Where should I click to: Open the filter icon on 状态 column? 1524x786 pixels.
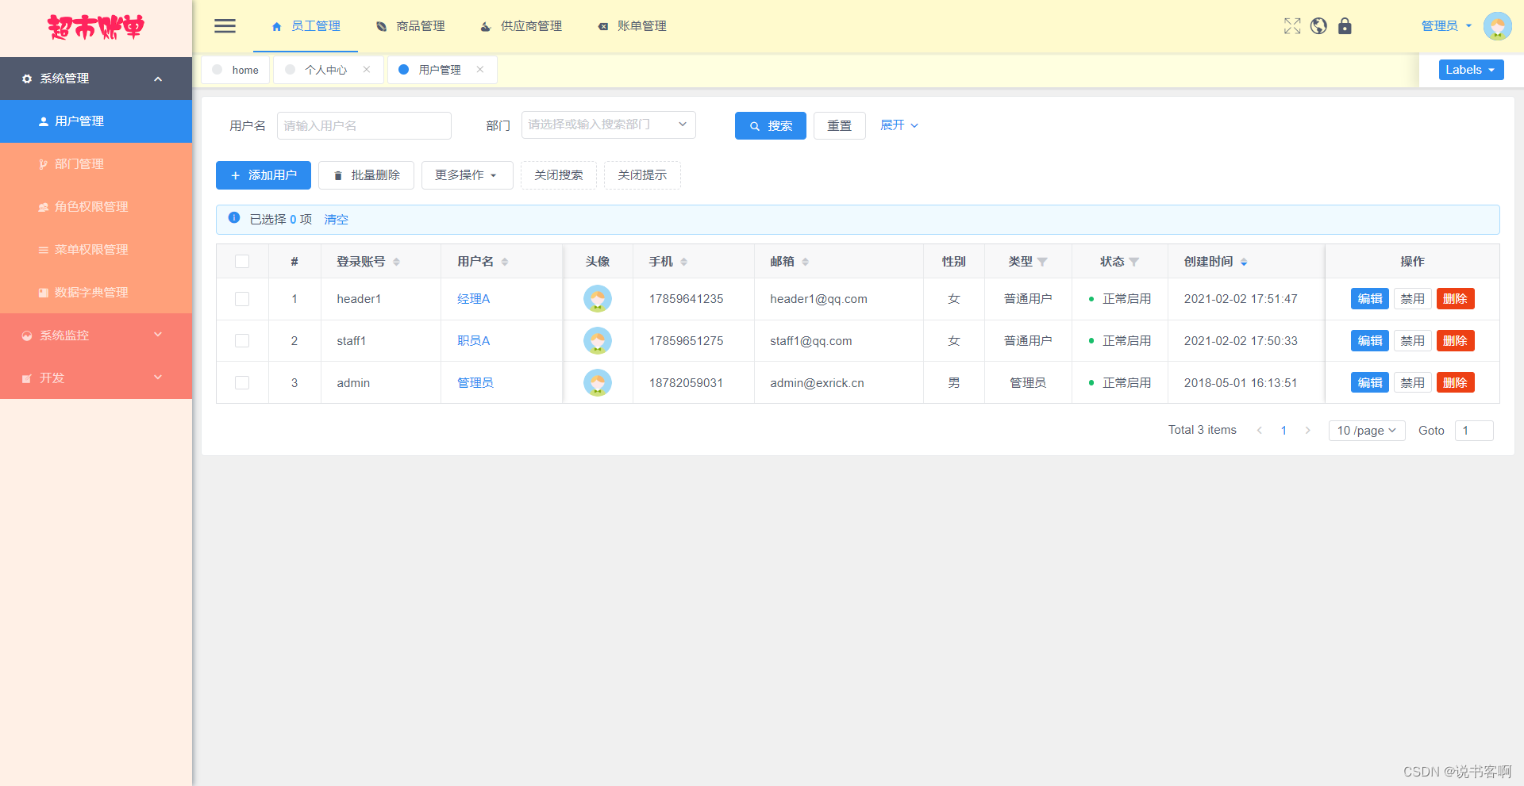point(1134,262)
